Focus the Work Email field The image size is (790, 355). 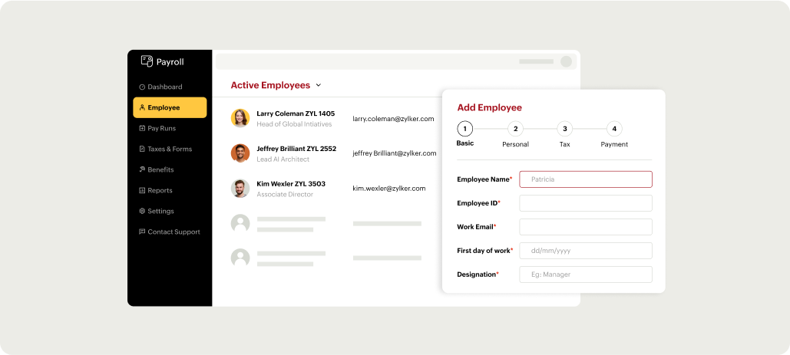coord(586,227)
